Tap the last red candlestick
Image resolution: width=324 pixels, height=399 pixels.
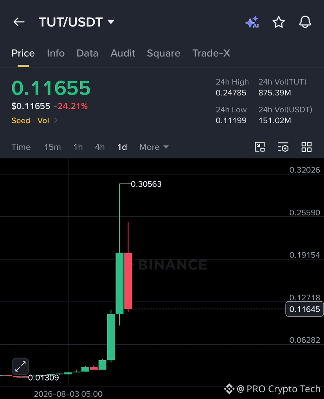point(128,280)
